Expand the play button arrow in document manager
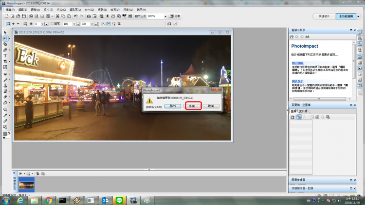Image resolution: width=365 pixels, height=205 pixels. [x=24, y=173]
